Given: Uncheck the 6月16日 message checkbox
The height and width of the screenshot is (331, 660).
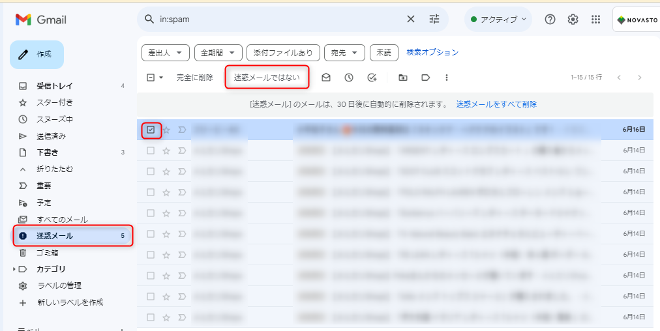Looking at the screenshot, I should coord(151,130).
